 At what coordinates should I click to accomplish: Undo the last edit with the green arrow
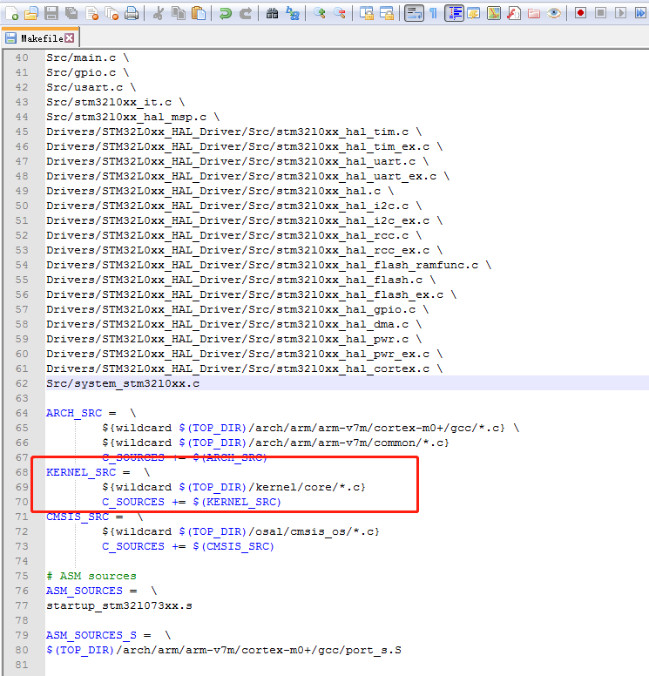coord(226,13)
